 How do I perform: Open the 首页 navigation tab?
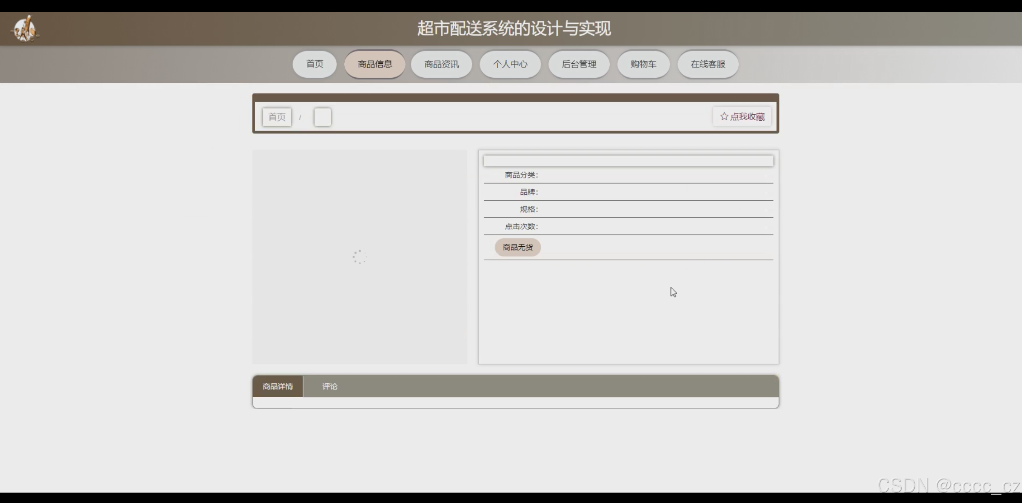coord(314,64)
